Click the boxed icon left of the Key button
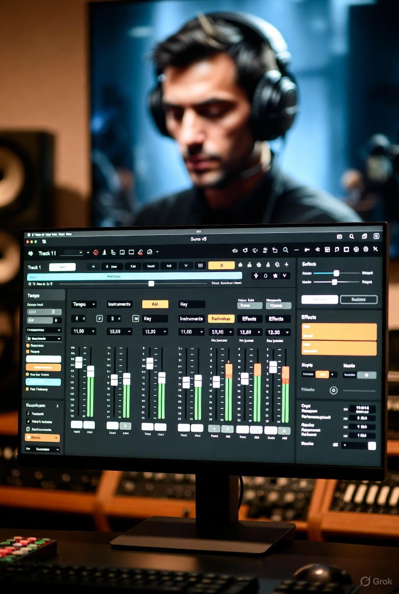 (135, 318)
